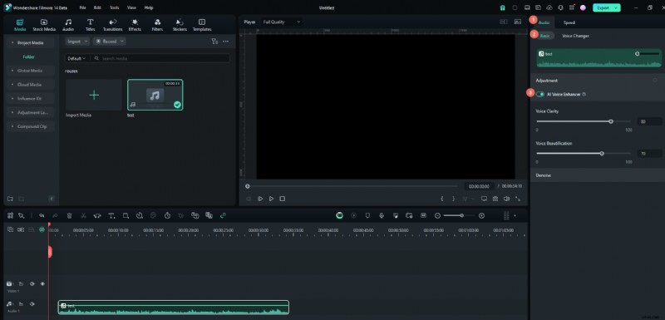Image resolution: width=665 pixels, height=320 pixels.
Task: Open the Default sort dropdown
Action: click(x=76, y=58)
